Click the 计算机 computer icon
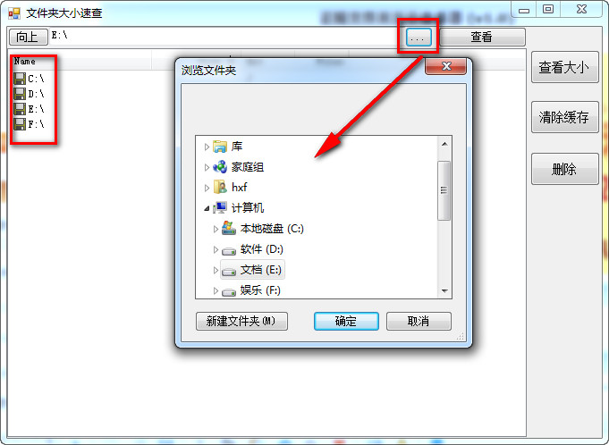Screen dimensions: 609x445 pyautogui.click(x=220, y=208)
